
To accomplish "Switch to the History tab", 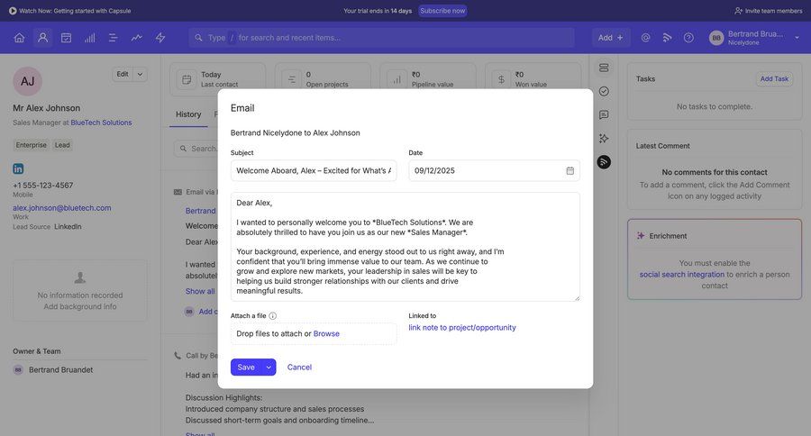I will (x=188, y=114).
